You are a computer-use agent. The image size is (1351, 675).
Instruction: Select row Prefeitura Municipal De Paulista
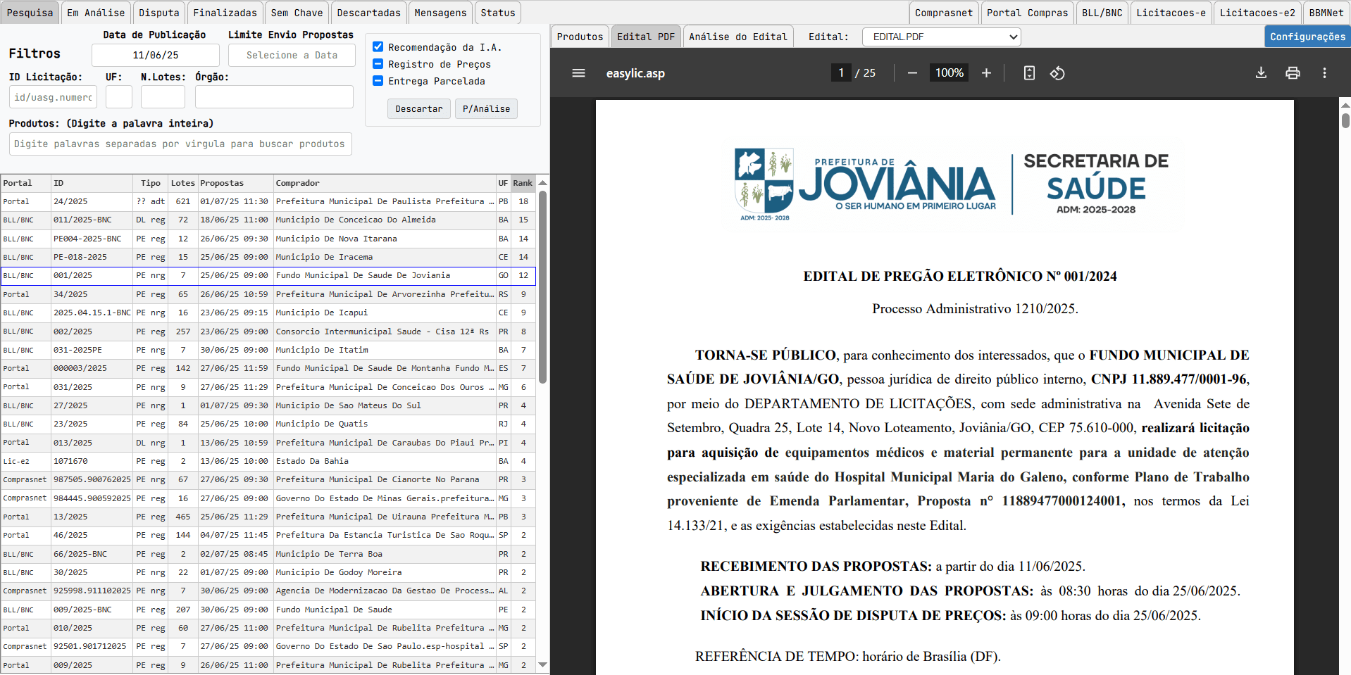coord(268,201)
